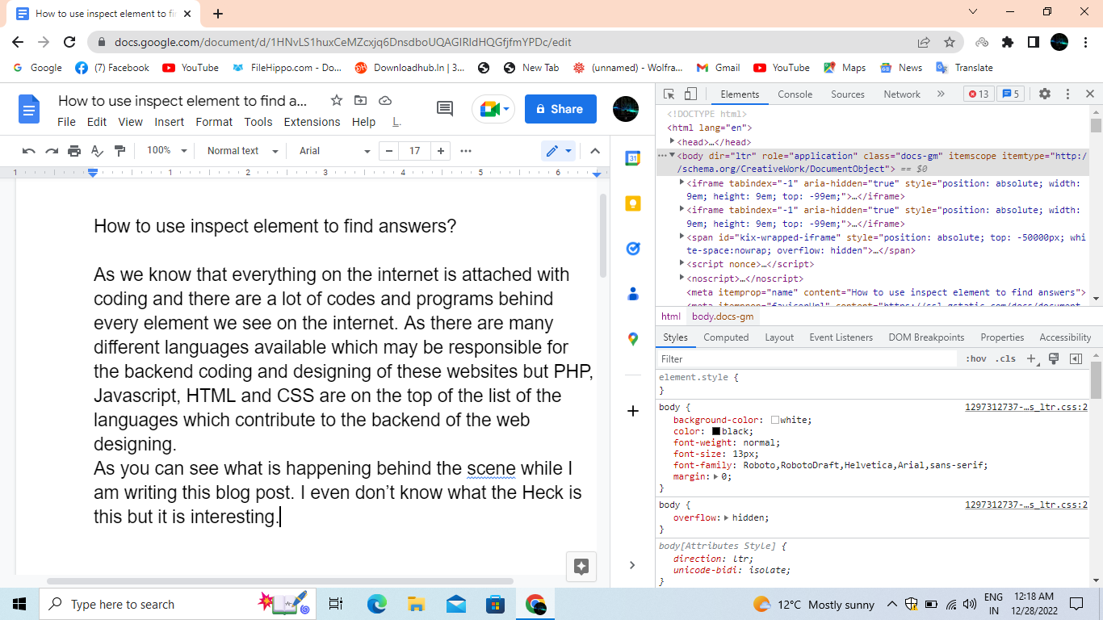
Task: Undo the last edit in Docs toolbar
Action: pyautogui.click(x=29, y=151)
